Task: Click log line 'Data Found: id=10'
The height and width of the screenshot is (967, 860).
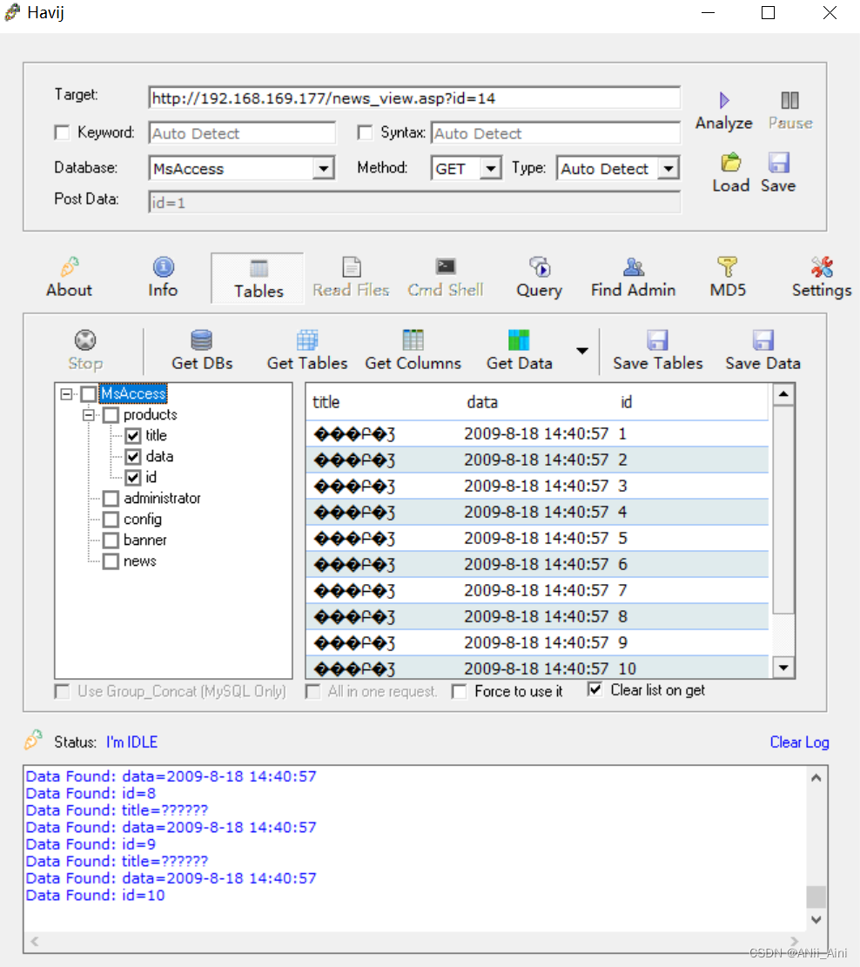Action: tap(96, 895)
